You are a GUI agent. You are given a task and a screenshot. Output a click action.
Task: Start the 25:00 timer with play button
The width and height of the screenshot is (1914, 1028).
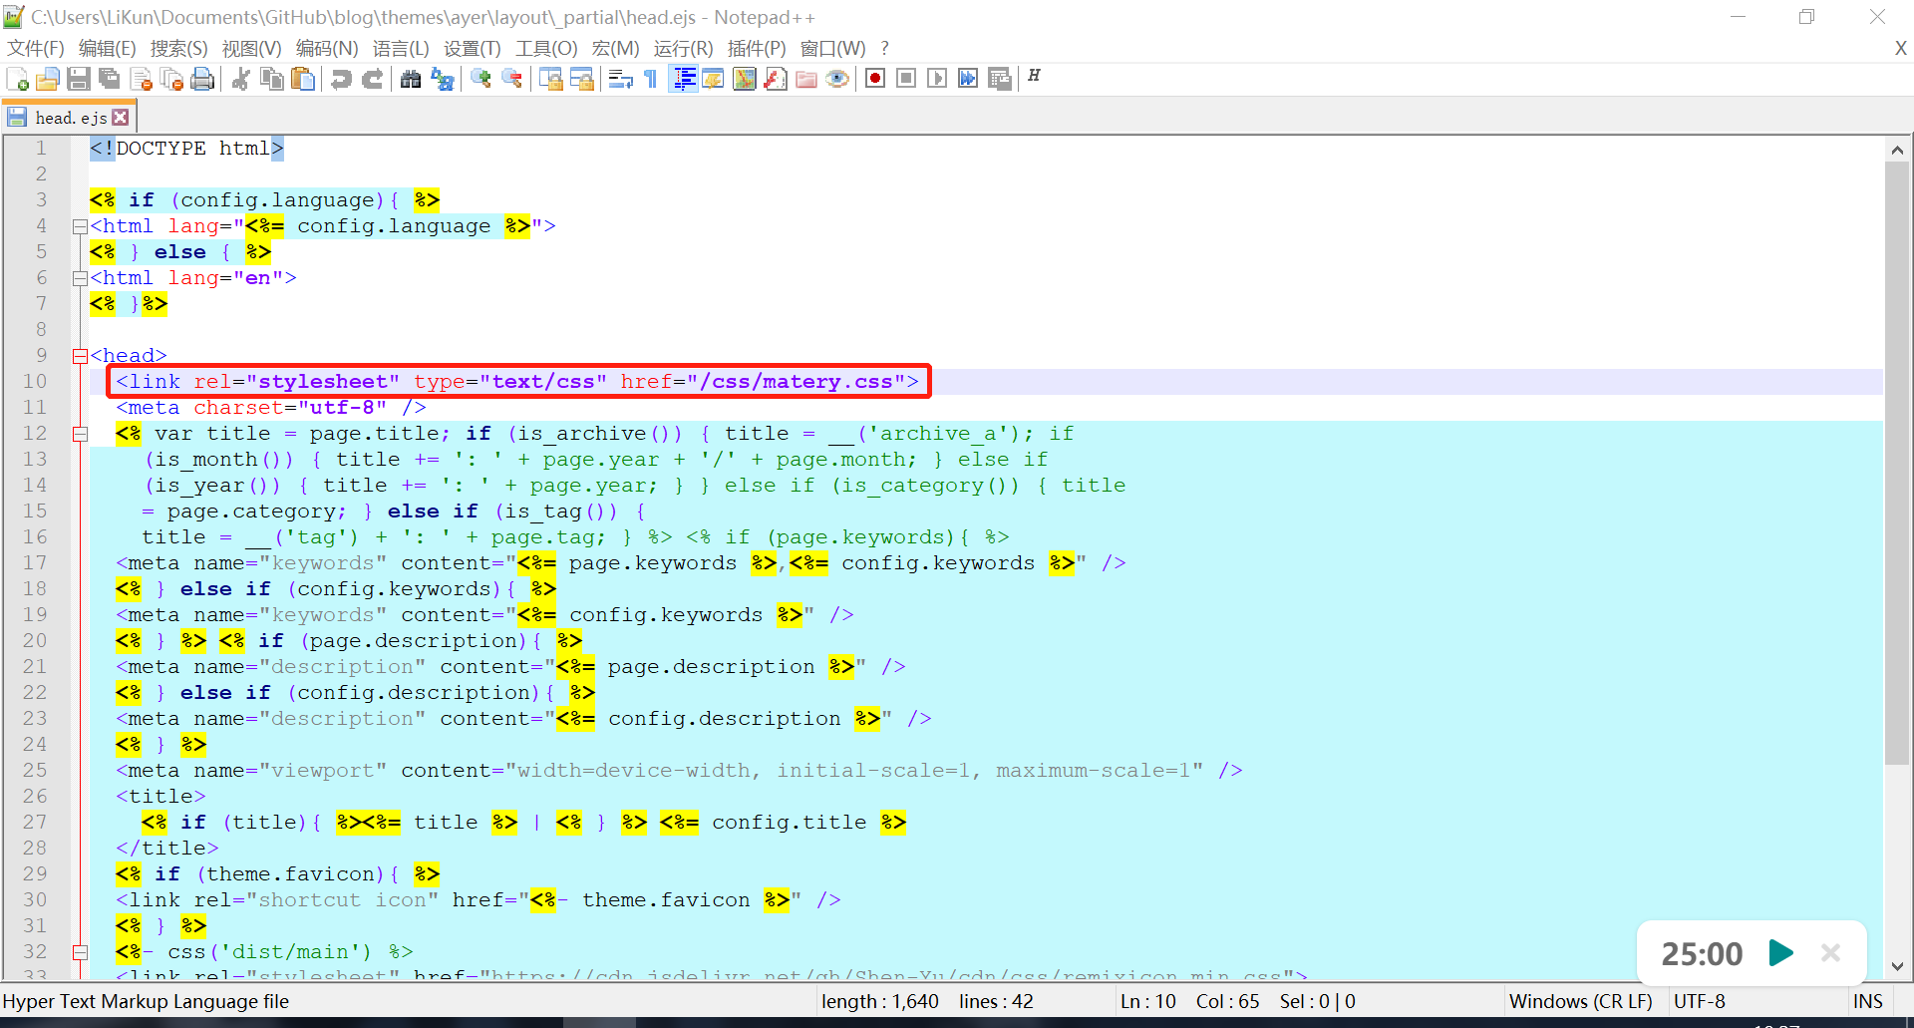click(1780, 953)
